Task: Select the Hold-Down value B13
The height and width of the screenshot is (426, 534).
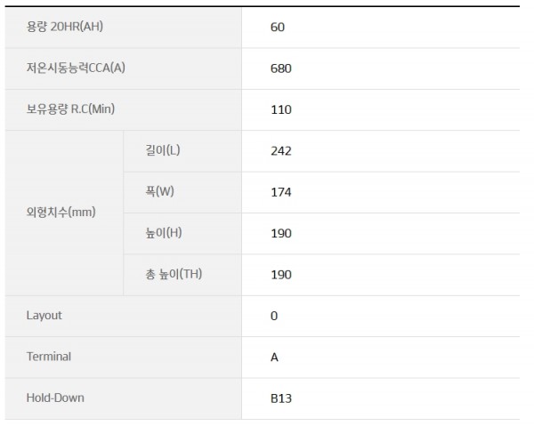Action: tap(281, 398)
